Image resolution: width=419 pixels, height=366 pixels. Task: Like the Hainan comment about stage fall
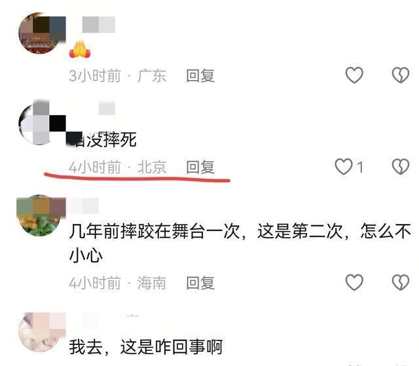(354, 282)
